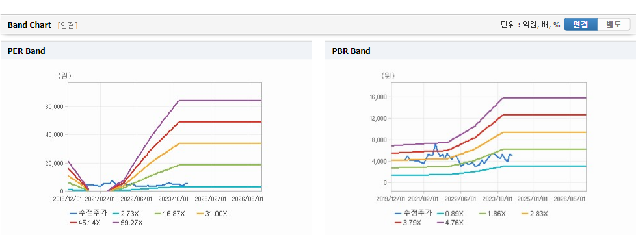Toggle 2.83X series in PBR legend
636x235 pixels.
(x=534, y=213)
